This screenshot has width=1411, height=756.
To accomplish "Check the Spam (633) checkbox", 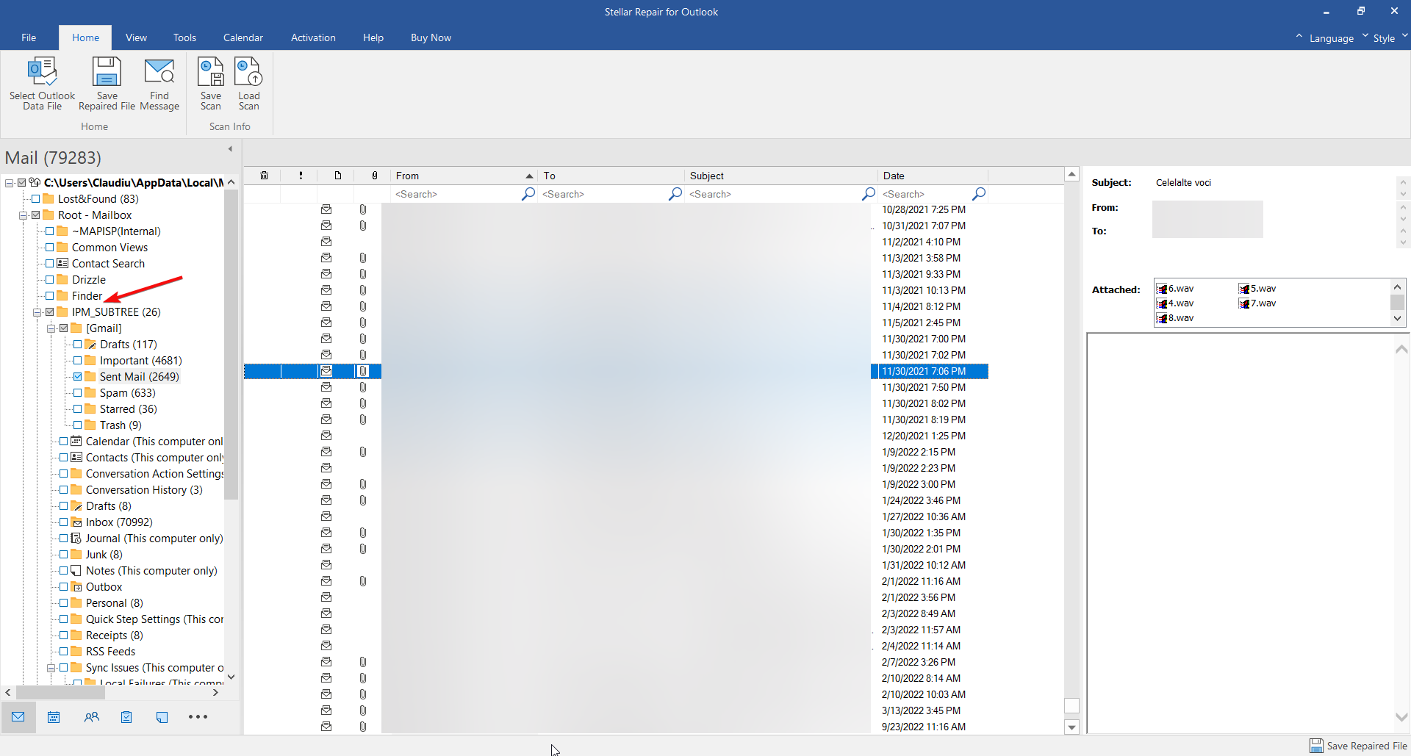I will pyautogui.click(x=78, y=393).
